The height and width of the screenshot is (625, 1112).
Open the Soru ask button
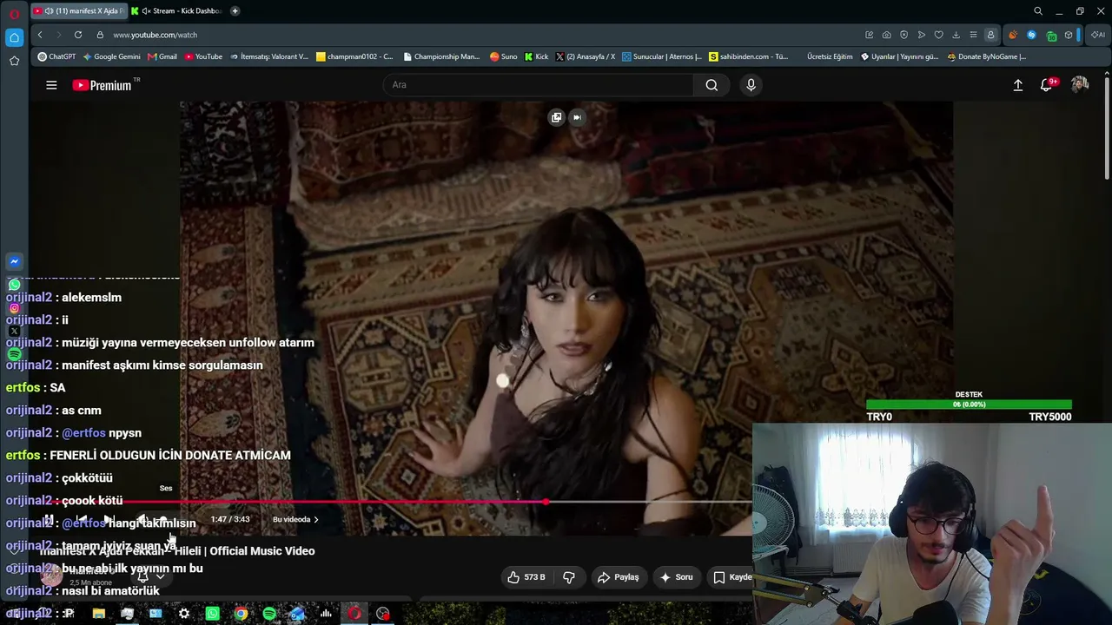tap(676, 577)
